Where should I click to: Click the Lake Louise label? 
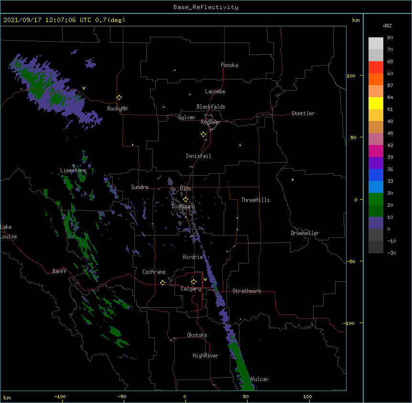click(x=8, y=232)
